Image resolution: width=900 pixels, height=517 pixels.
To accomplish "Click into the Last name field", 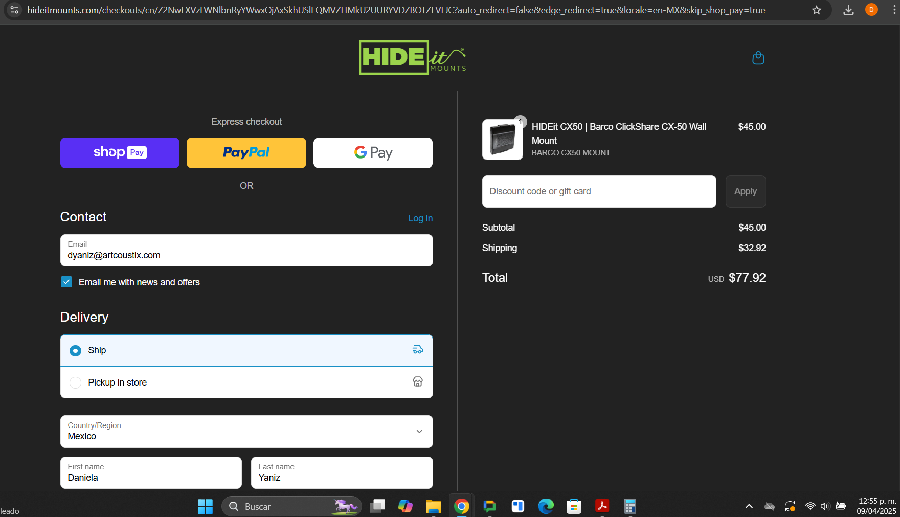I will click(342, 473).
